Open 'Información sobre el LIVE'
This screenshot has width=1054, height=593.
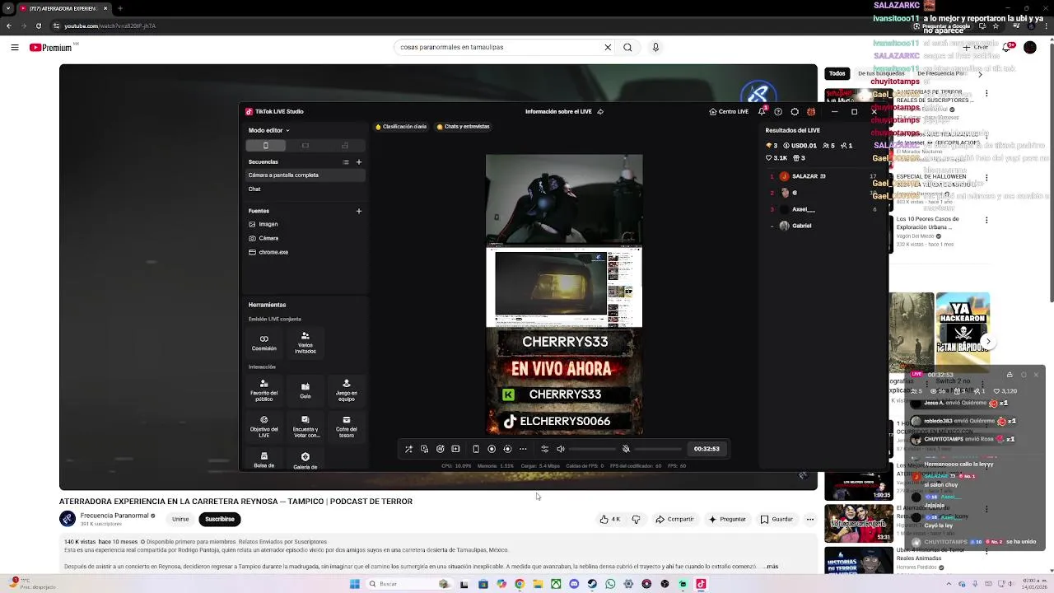(564, 112)
